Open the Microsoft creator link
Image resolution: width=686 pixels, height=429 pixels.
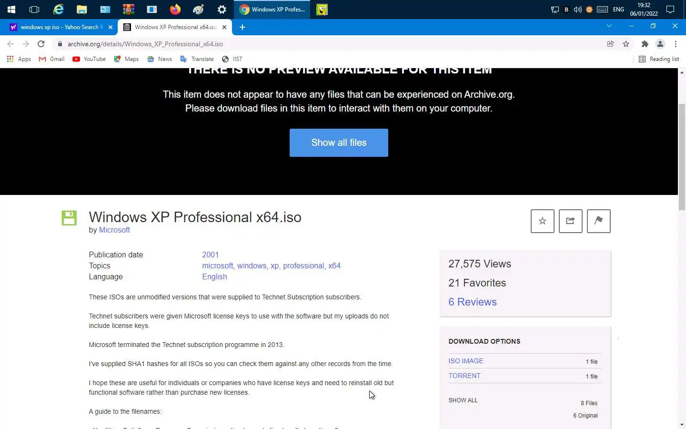pyautogui.click(x=114, y=230)
